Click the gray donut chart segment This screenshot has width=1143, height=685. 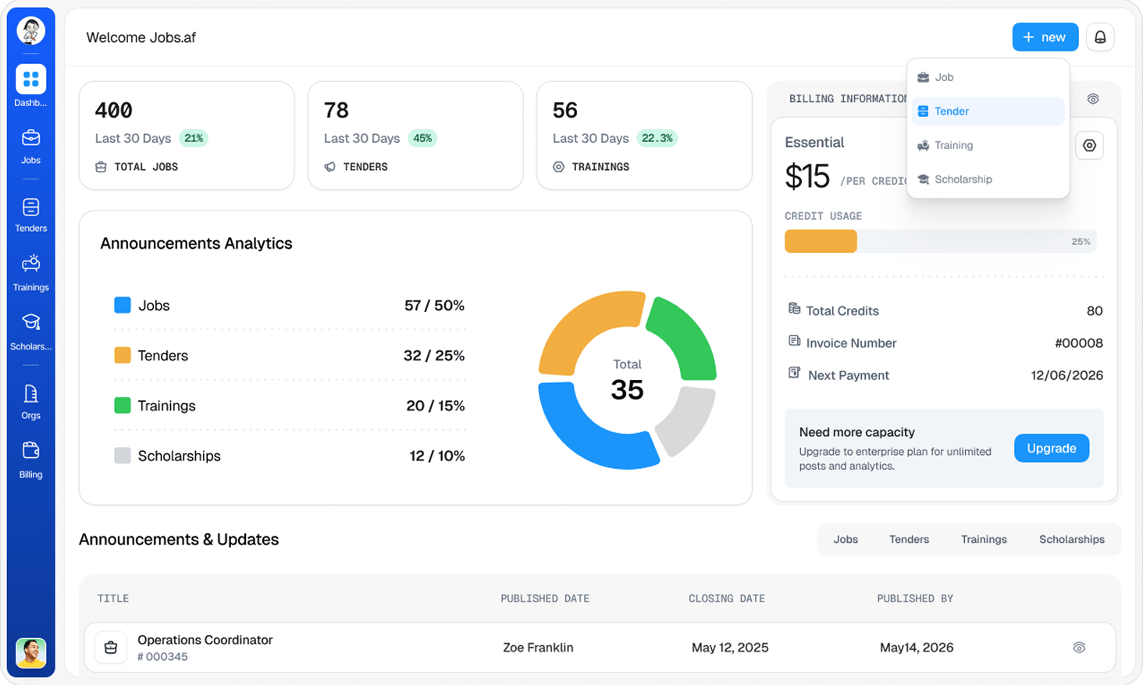click(x=689, y=421)
